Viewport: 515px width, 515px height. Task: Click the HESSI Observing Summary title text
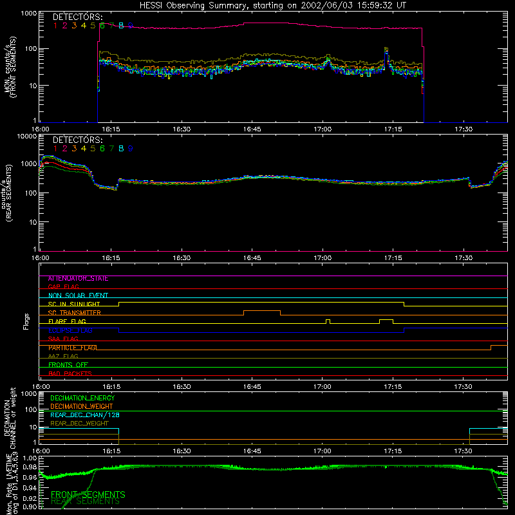pyautogui.click(x=272, y=5)
